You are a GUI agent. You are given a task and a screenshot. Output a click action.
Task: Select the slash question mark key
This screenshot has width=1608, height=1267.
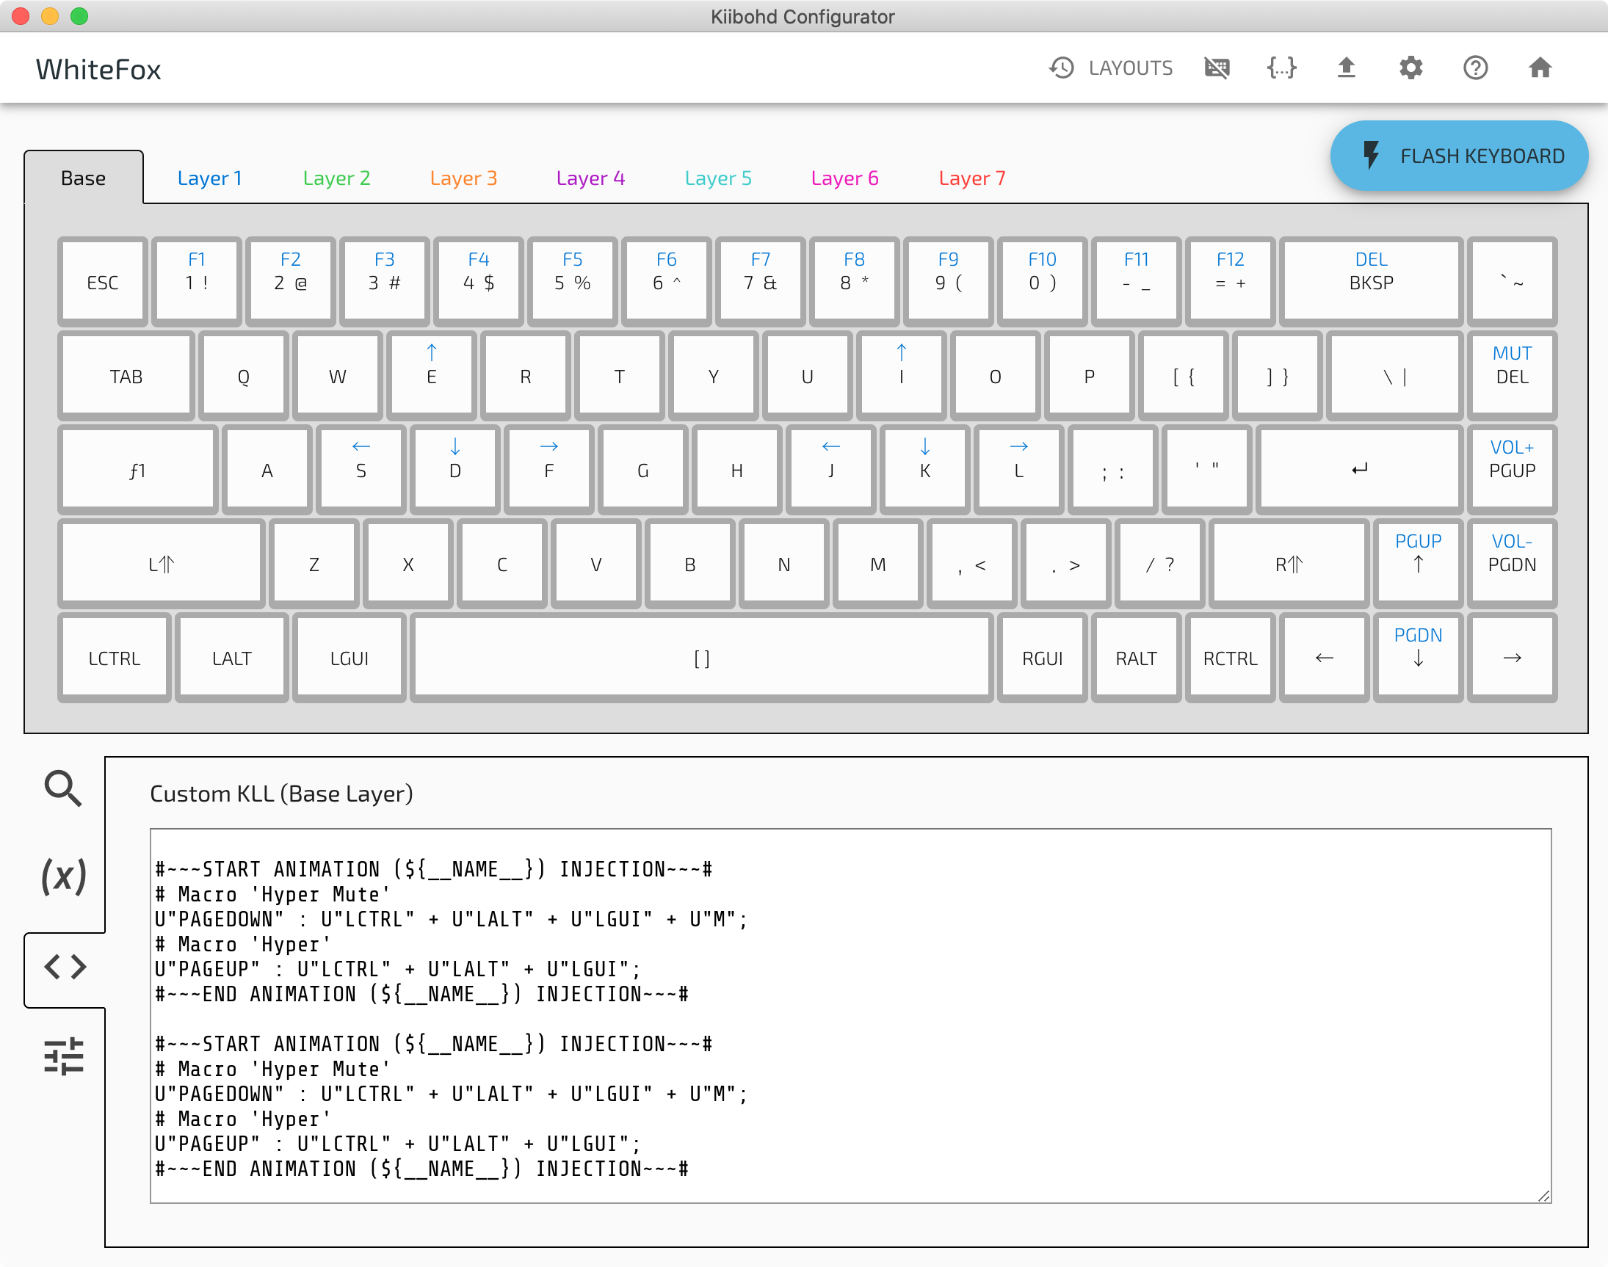[x=1160, y=564]
